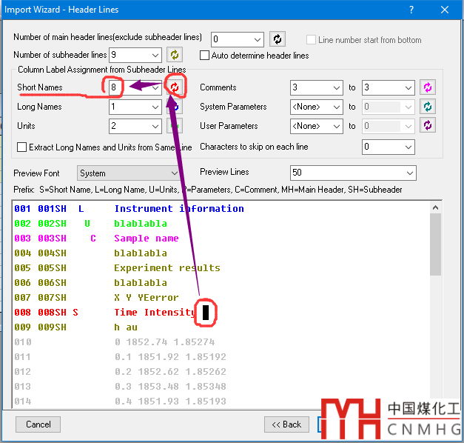Open the Long Names line dropdown
The image size is (464, 443).
[x=155, y=107]
